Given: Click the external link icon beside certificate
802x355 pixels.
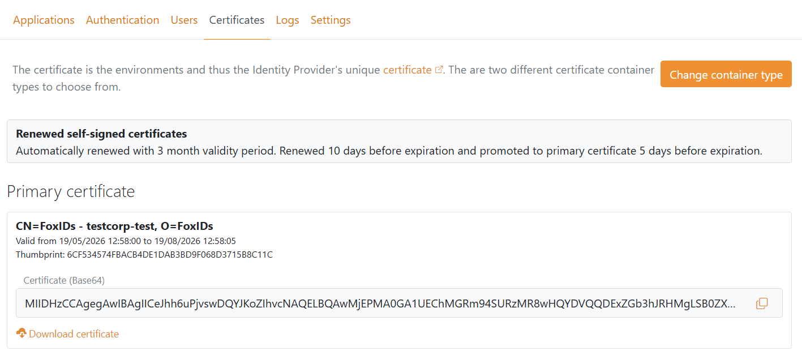Looking at the screenshot, I should pyautogui.click(x=439, y=70).
